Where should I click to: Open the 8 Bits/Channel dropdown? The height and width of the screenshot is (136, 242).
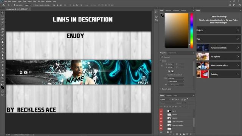coord(176,82)
